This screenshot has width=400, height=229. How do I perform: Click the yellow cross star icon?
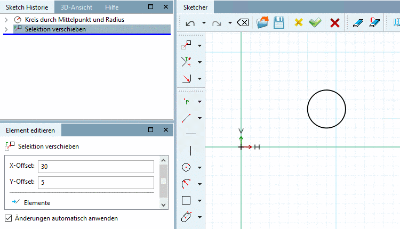(298, 23)
